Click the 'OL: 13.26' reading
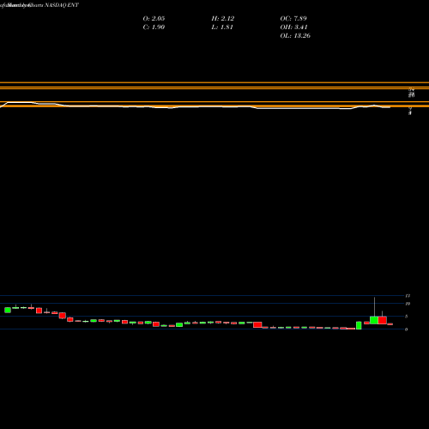 295,36
